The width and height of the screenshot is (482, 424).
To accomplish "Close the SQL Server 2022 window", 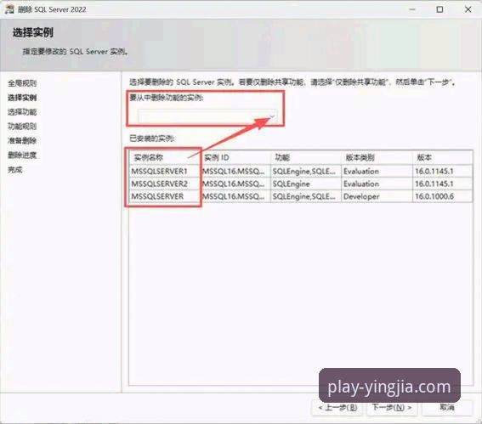I will 468,9.
